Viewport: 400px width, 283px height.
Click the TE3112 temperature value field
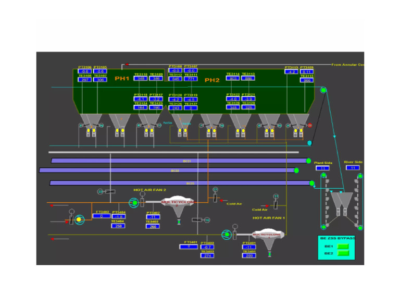(176, 79)
